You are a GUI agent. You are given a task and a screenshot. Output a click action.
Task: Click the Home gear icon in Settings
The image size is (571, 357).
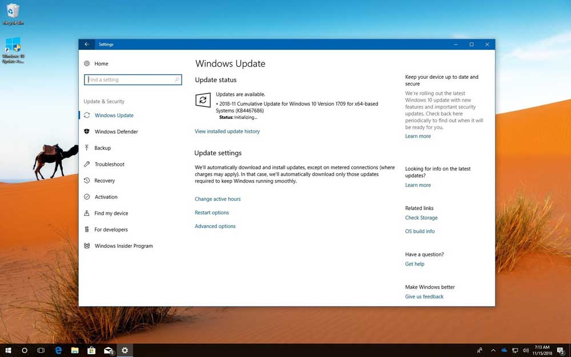pyautogui.click(x=87, y=63)
